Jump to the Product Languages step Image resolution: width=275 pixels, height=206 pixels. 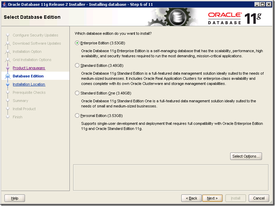[29, 68]
